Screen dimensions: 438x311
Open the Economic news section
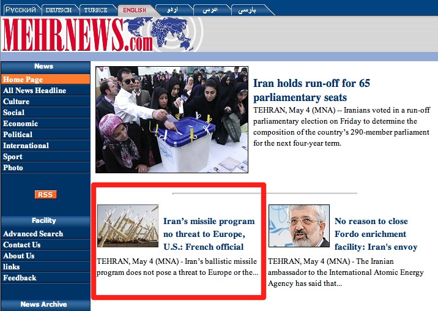point(45,123)
